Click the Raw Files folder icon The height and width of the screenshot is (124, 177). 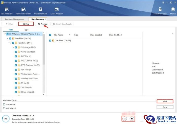(x=16, y=43)
